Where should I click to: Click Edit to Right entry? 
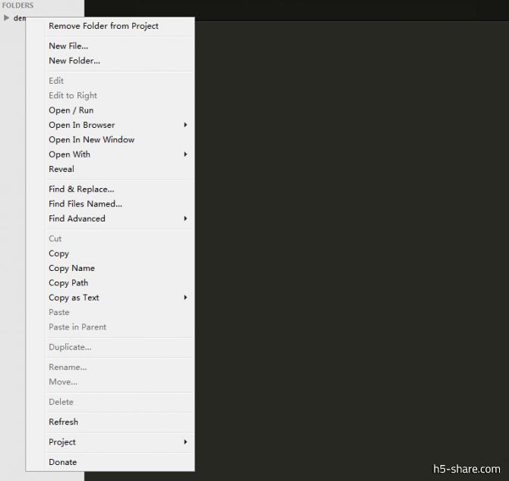click(x=110, y=95)
